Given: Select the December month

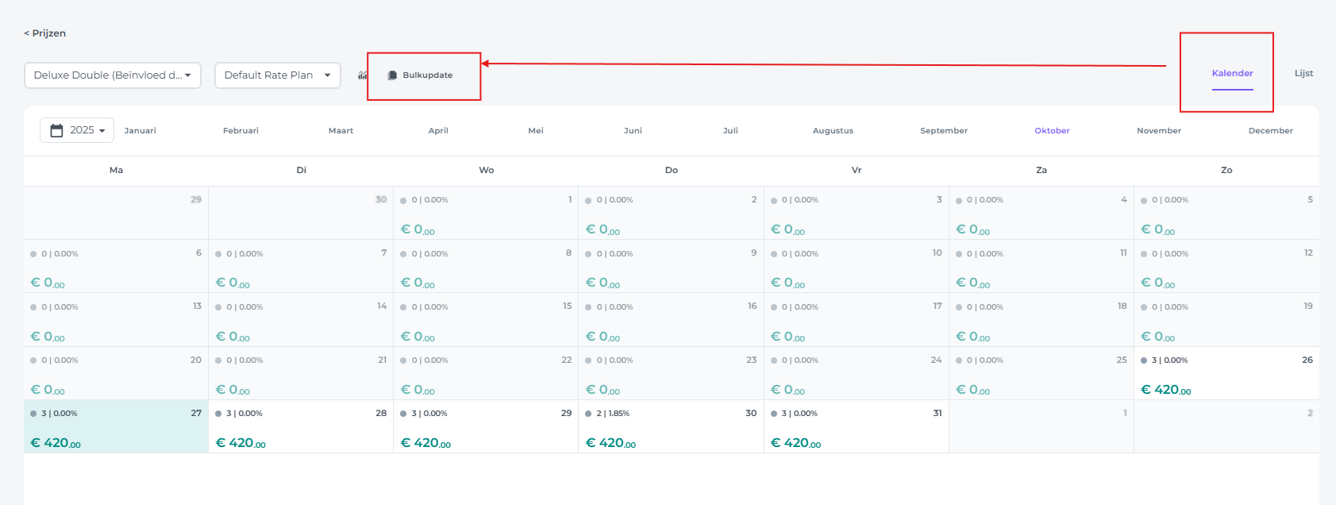Looking at the screenshot, I should pyautogui.click(x=1270, y=131).
